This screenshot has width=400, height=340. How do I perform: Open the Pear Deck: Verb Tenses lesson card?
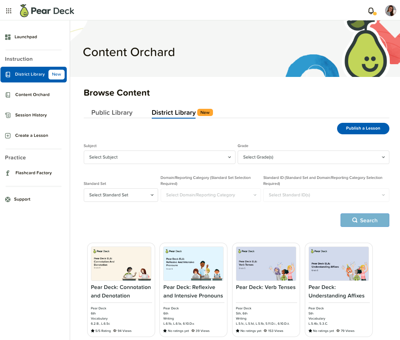click(266, 289)
